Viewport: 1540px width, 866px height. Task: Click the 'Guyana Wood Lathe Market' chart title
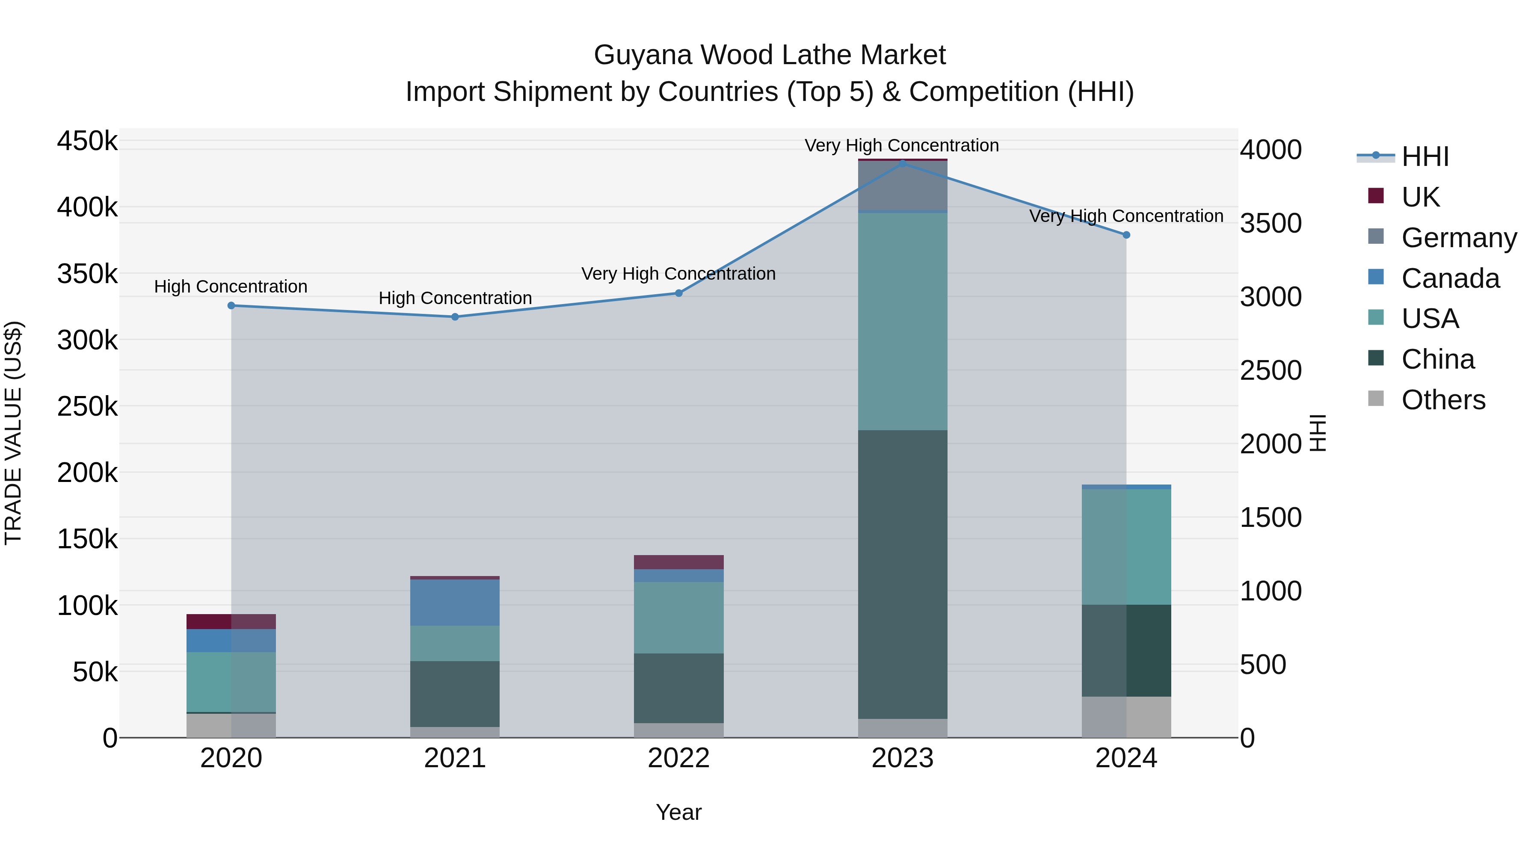click(x=770, y=55)
